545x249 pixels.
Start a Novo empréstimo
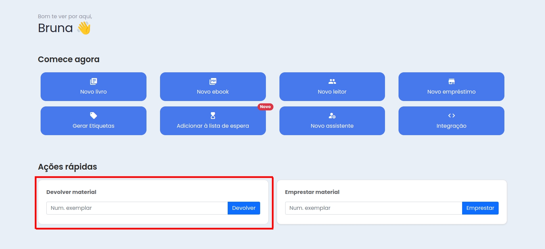(x=451, y=86)
